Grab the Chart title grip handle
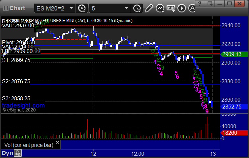The height and width of the screenshot is (158, 249). click(6, 8)
